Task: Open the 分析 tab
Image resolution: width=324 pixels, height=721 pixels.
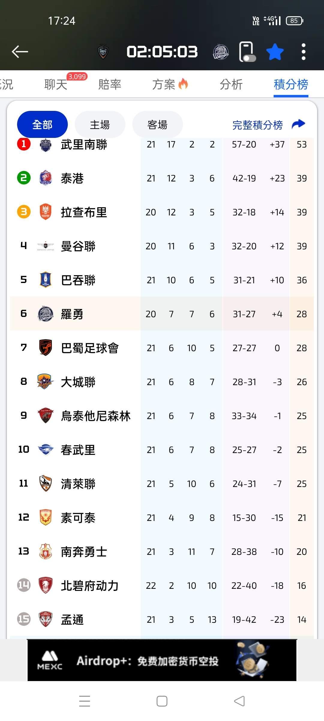Action: [231, 84]
